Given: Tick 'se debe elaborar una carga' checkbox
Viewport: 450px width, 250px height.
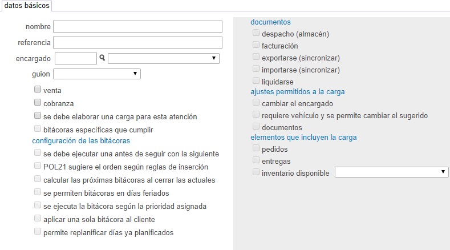Looking at the screenshot, I should point(38,115).
